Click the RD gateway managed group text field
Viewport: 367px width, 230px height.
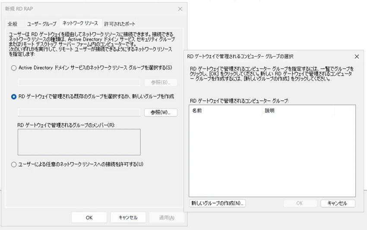pos(79,112)
